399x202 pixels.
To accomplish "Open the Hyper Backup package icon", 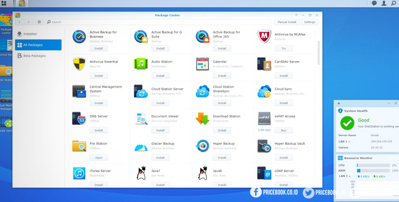I will coord(203,145).
